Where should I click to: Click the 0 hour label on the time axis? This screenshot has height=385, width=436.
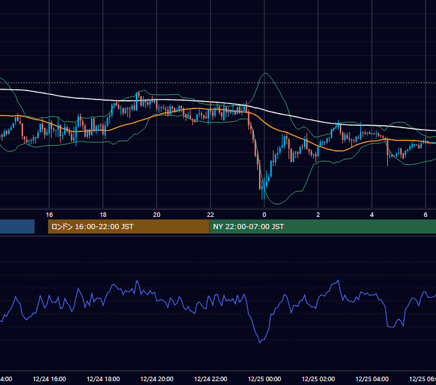pyautogui.click(x=264, y=215)
